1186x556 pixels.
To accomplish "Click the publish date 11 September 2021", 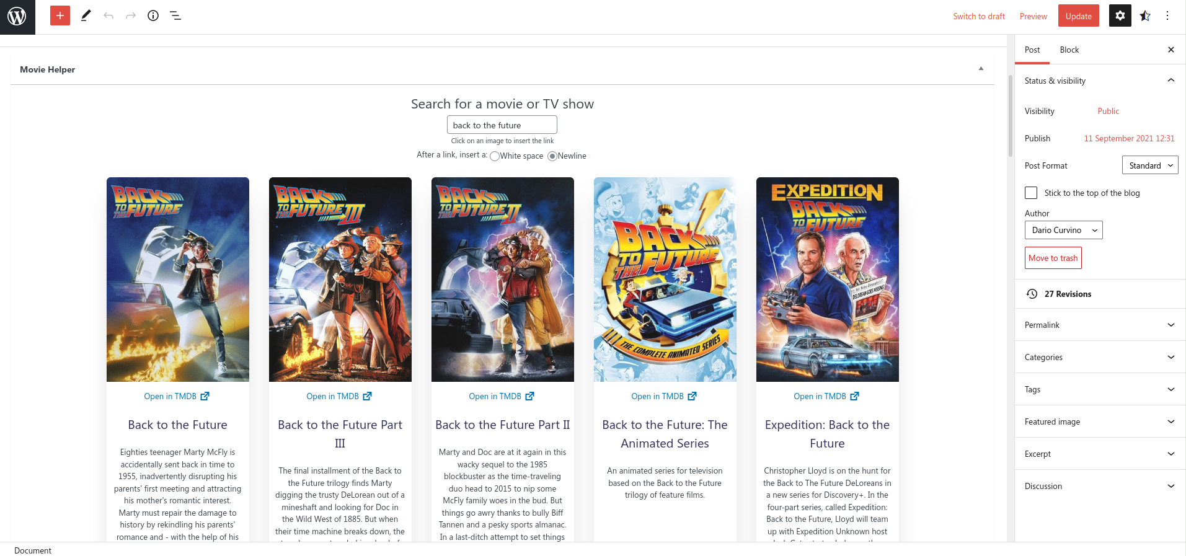I will [x=1130, y=138].
